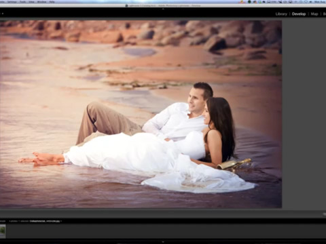Viewport: 326px width, 244px height.
Task: Collapse the top module picker panel arrow
Action: (x=163, y=9)
